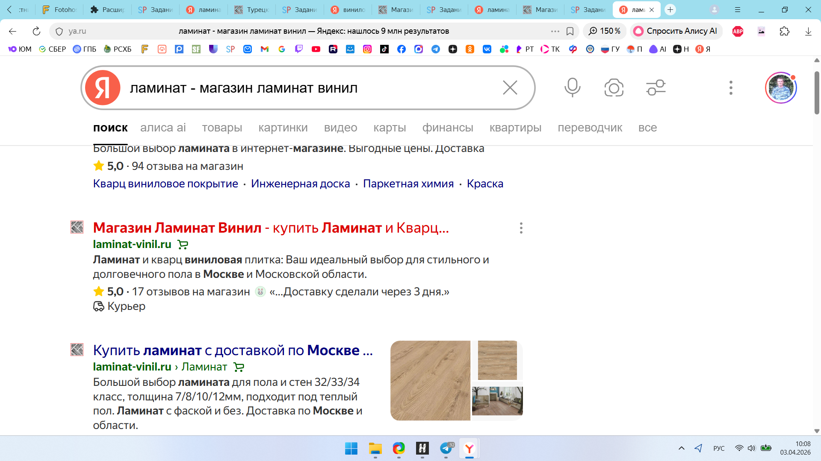Viewport: 821px width, 461px height.
Task: Open the Кварц виниловое покрытие link
Action: pos(165,184)
